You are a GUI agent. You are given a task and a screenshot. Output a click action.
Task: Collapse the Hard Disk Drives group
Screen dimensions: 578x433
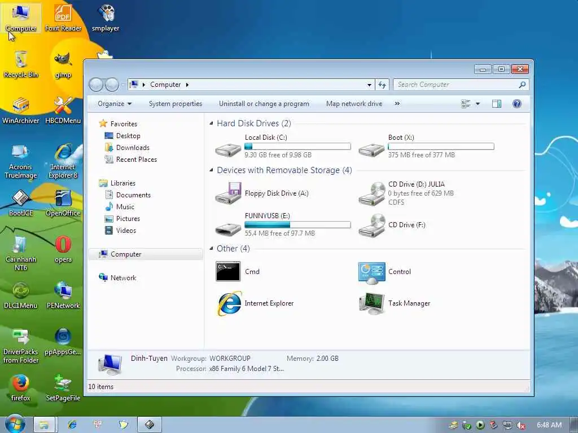pos(211,123)
